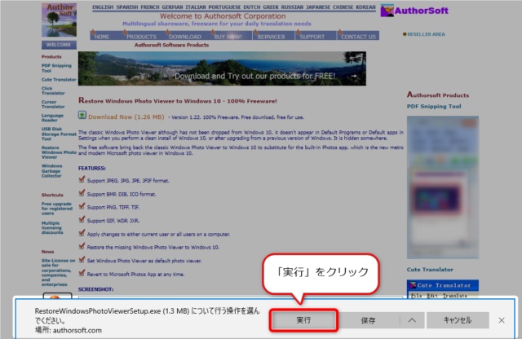Click the キャンセル (Cancel) button
This screenshot has width=522, height=339.
[x=458, y=320]
